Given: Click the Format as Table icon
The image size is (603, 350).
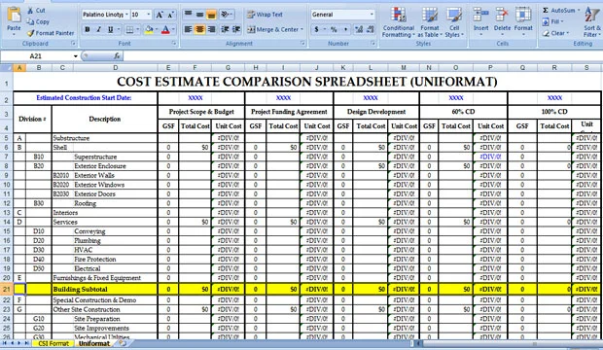Looking at the screenshot, I should pyautogui.click(x=429, y=16).
